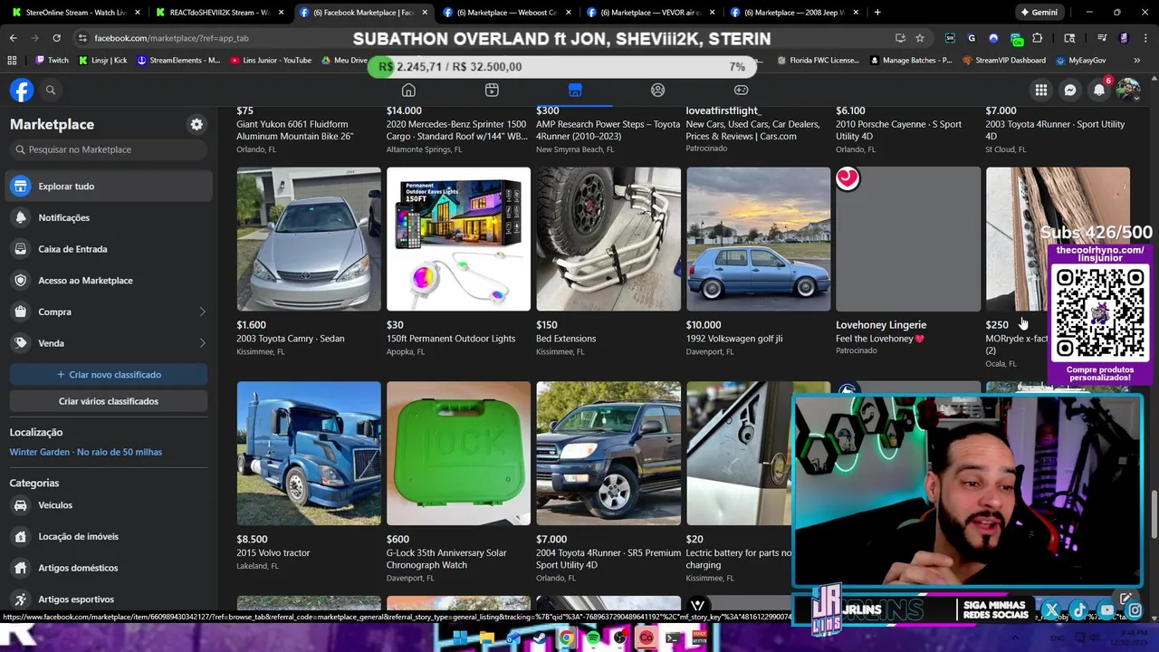
Task: Open the Groups icon in Facebook's top bar
Action: coord(658,90)
